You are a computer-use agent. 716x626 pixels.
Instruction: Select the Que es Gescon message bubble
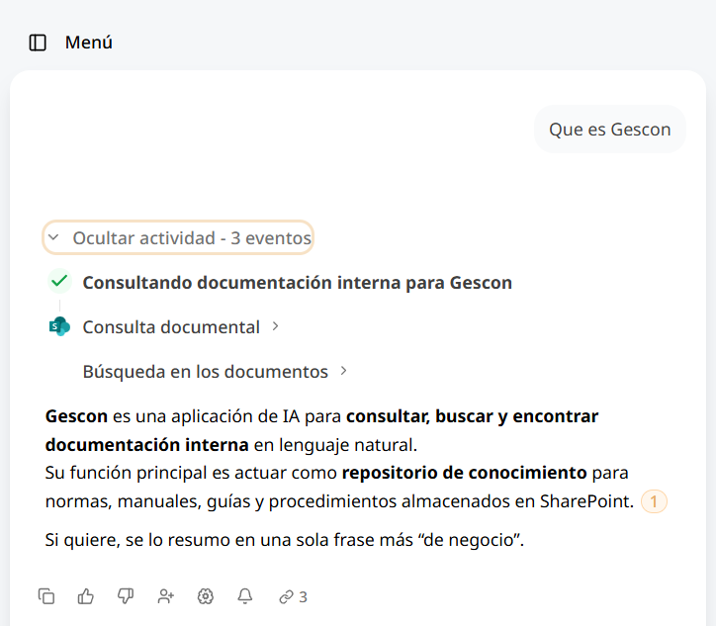coord(609,130)
